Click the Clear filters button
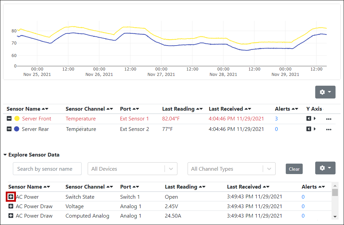The height and width of the screenshot is (225, 344). [294, 169]
